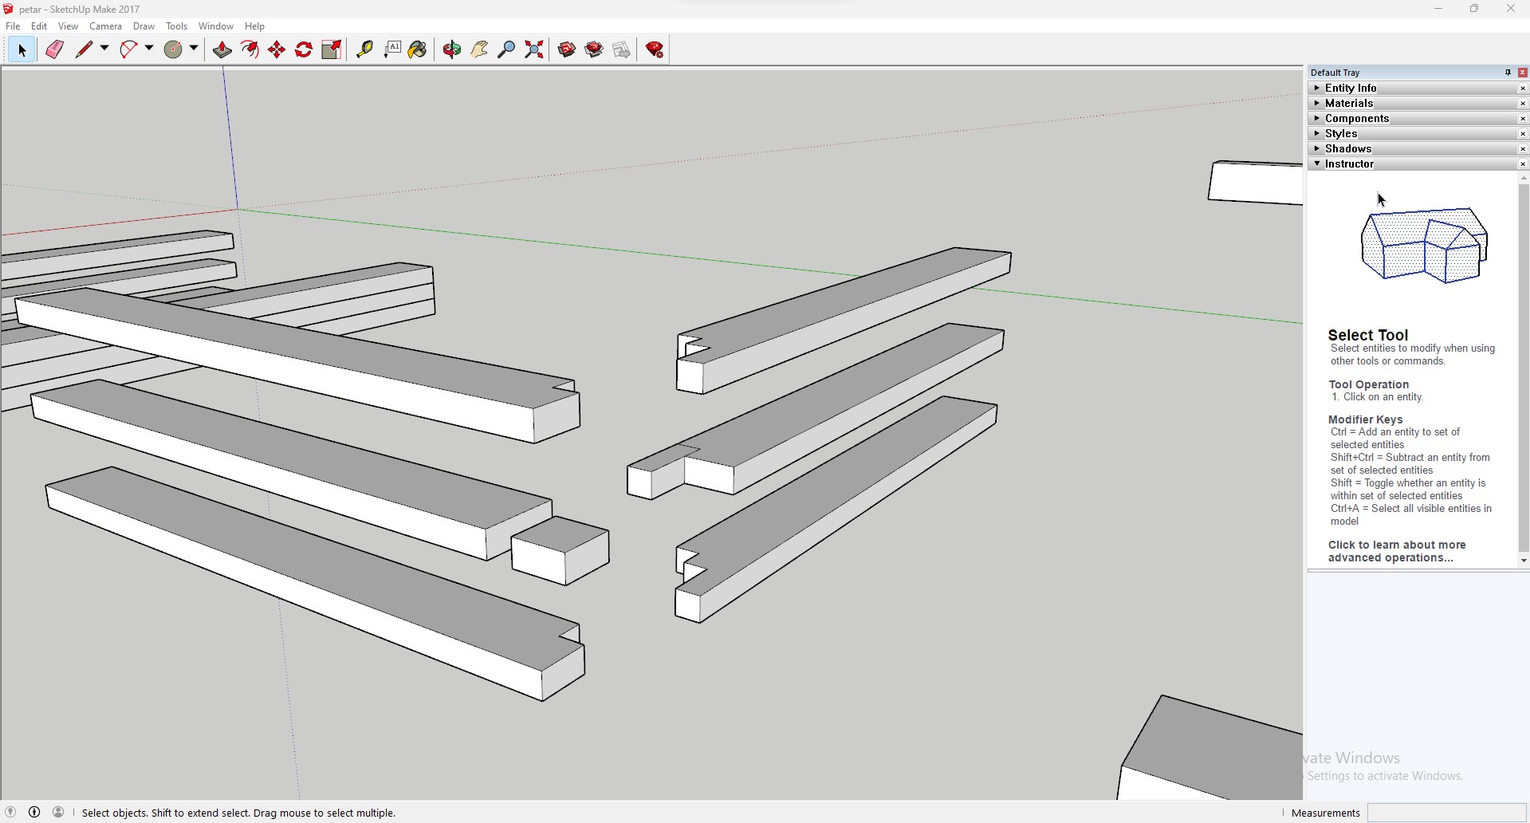Click the credits info status icon
The height and width of the screenshot is (823, 1530).
(34, 812)
